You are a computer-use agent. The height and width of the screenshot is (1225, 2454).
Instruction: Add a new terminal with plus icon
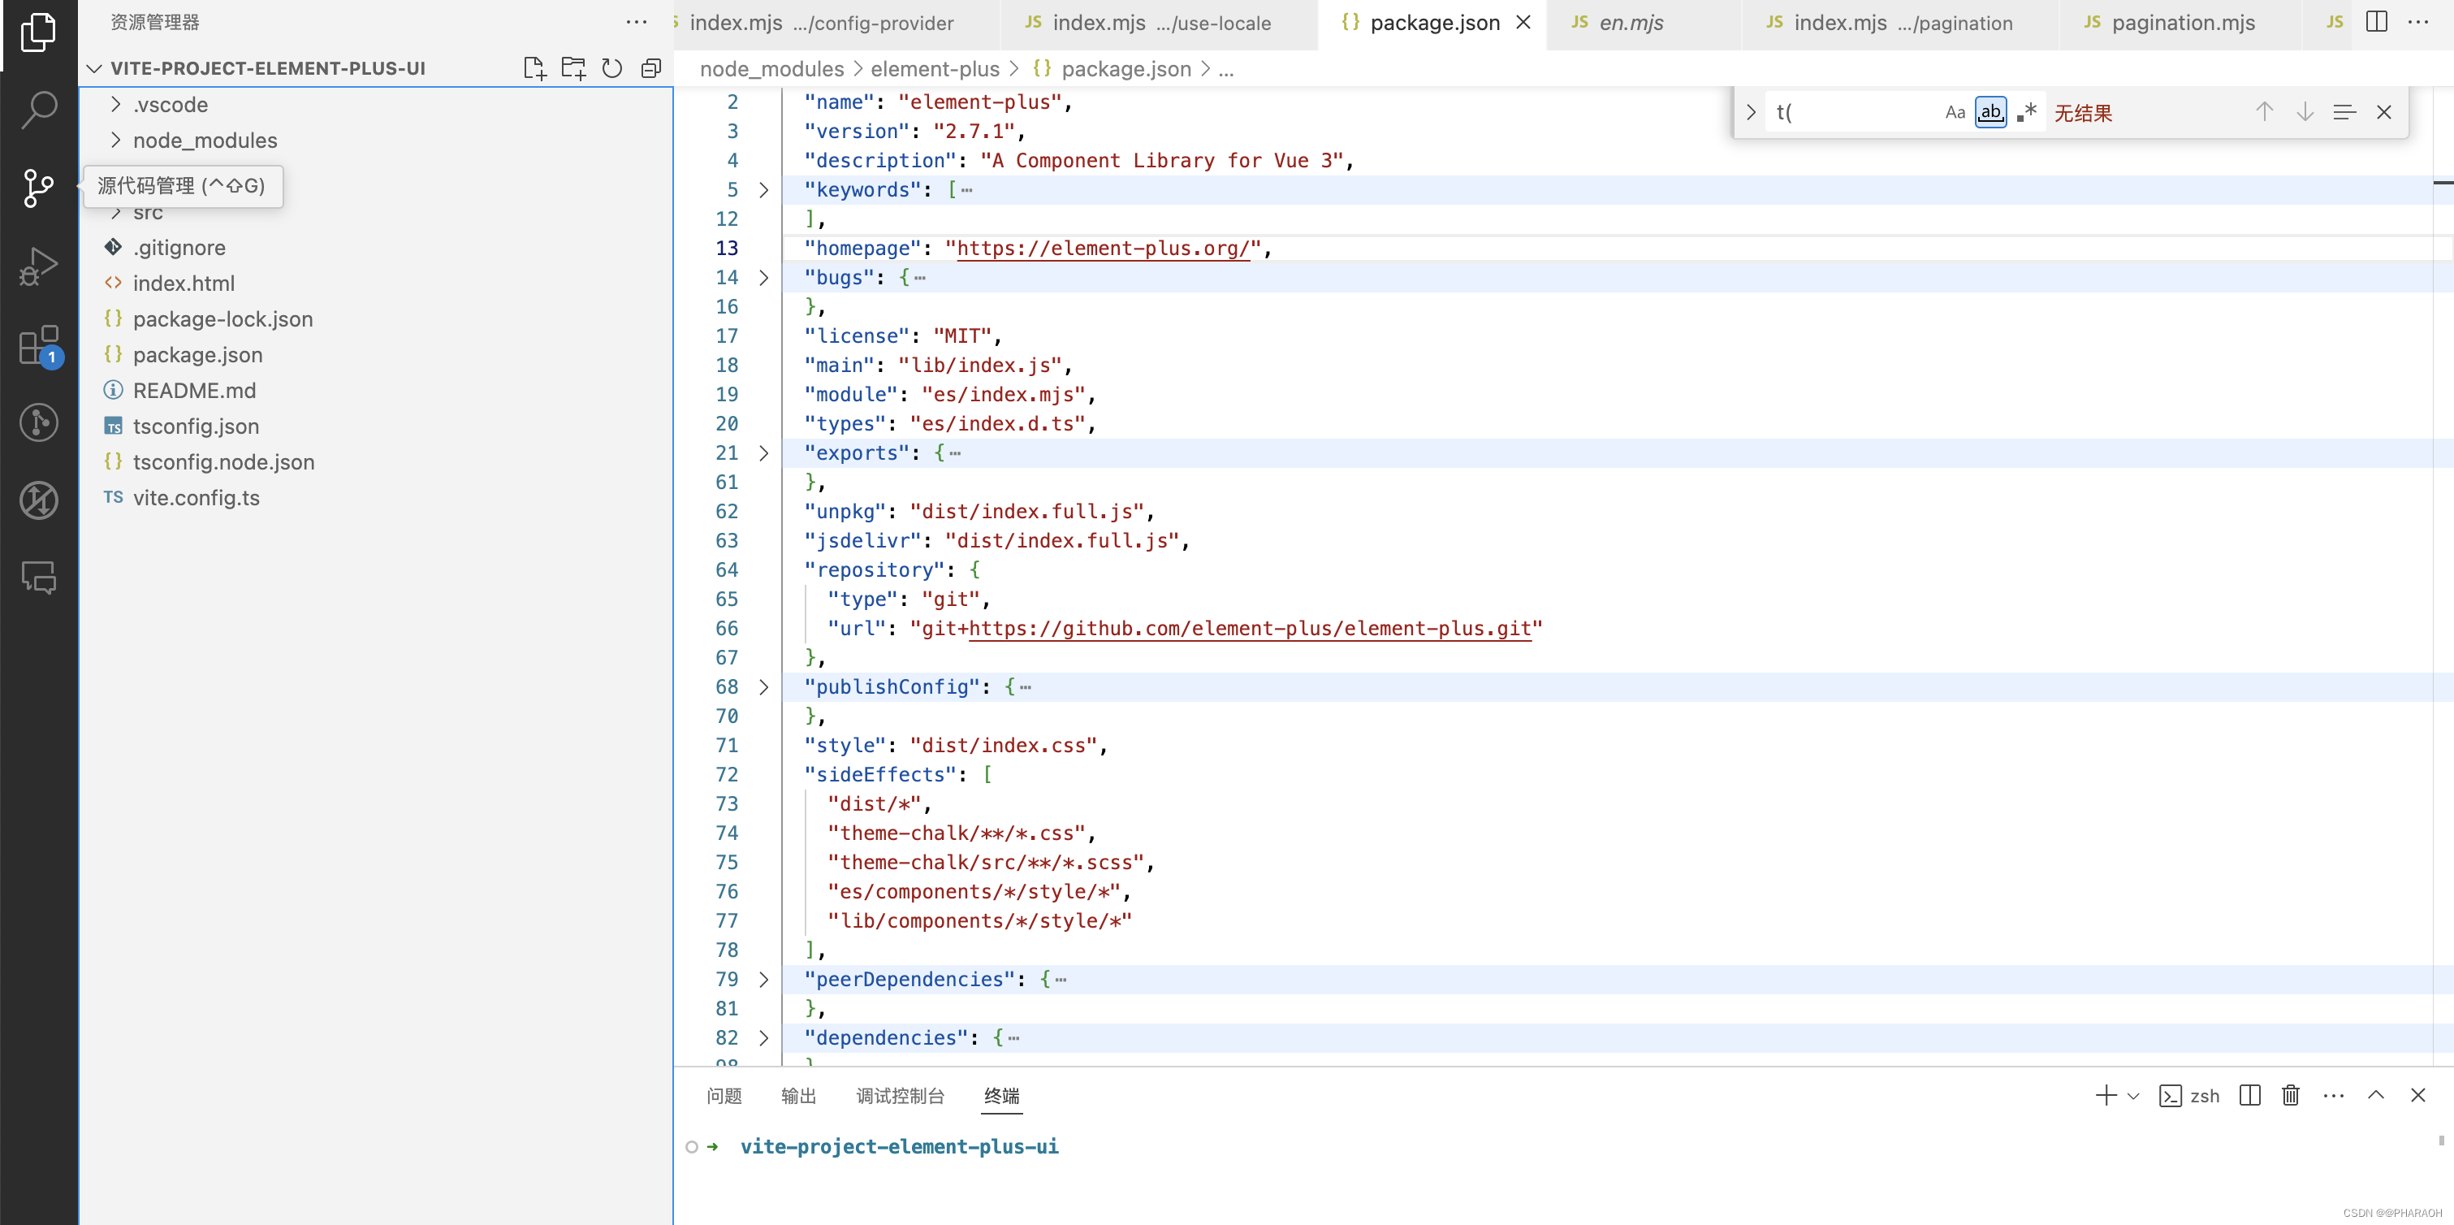(2106, 1095)
